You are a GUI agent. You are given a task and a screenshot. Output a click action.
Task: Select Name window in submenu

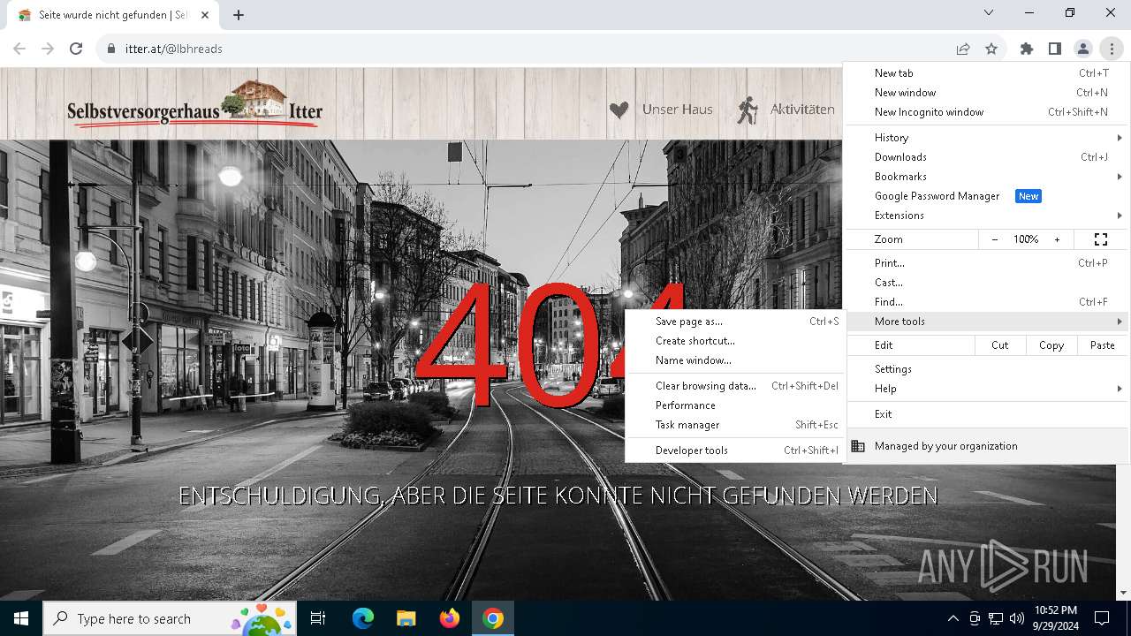click(735, 360)
